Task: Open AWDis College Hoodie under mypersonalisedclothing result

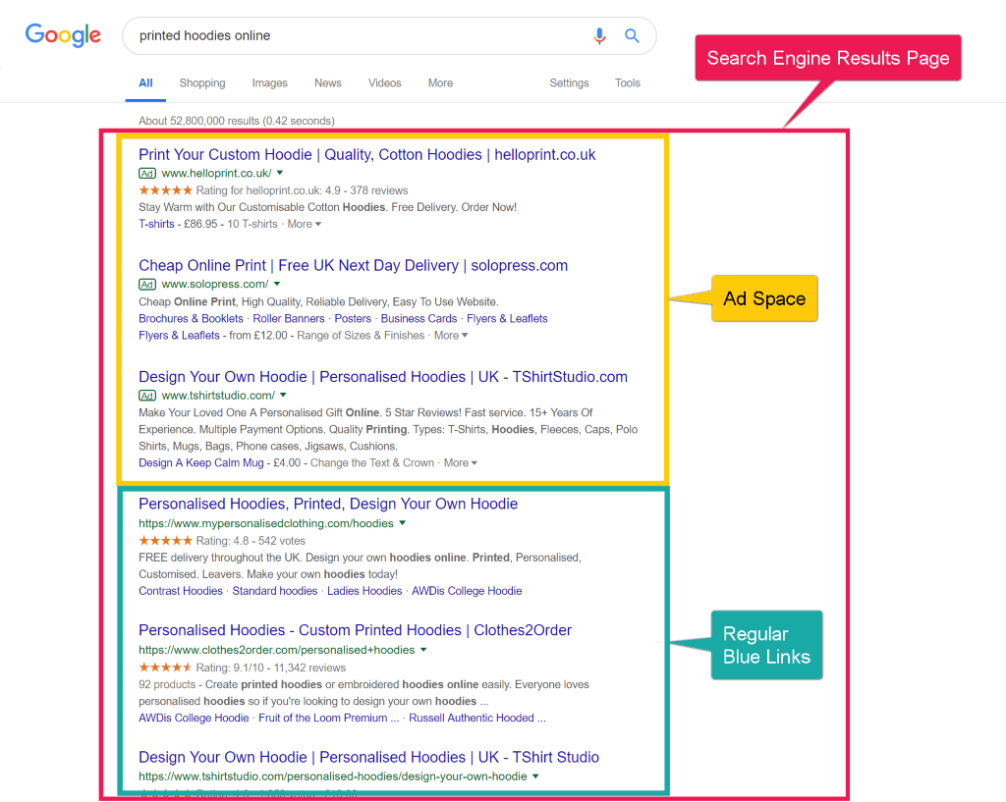Action: coord(467,591)
